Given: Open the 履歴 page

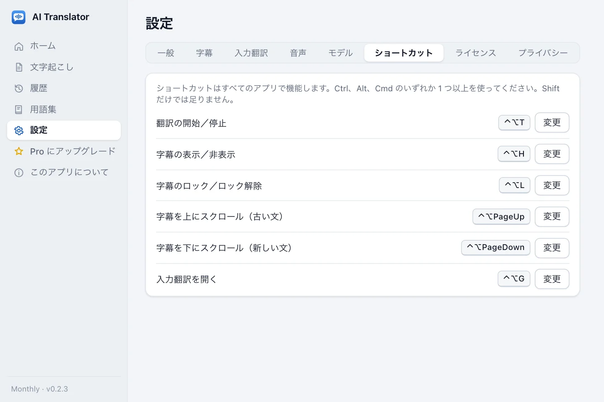Looking at the screenshot, I should point(64,88).
